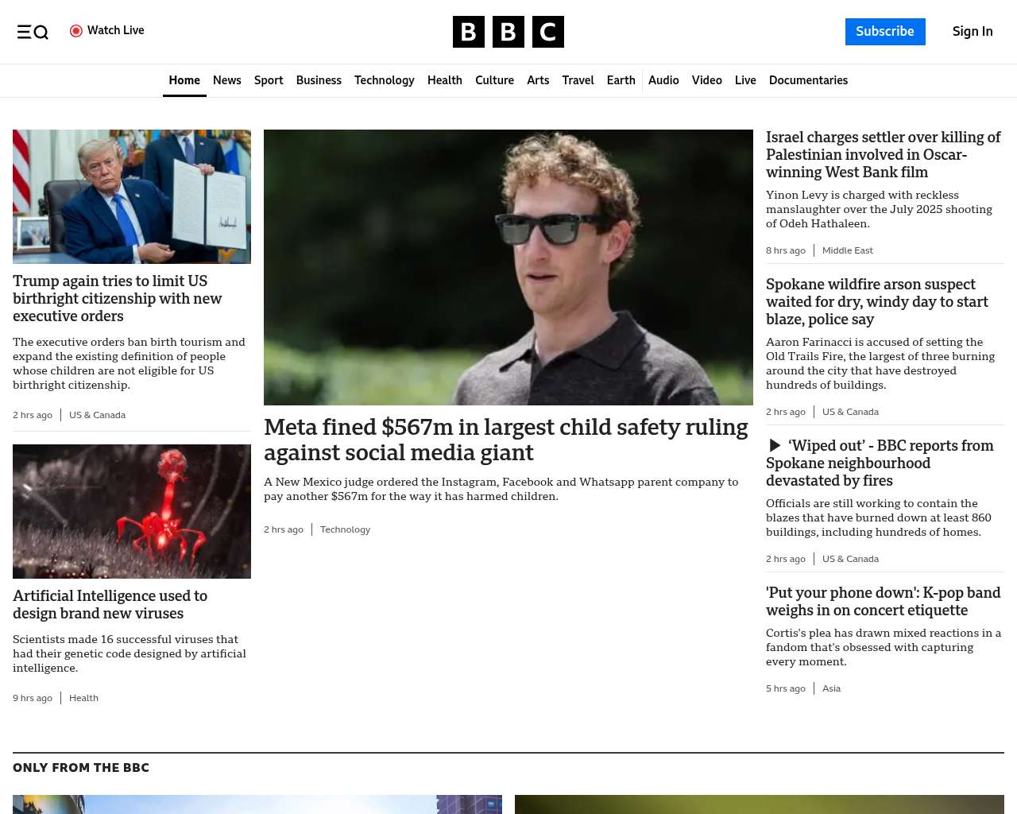Click the Technology tag under Meta story
The width and height of the screenshot is (1017, 814).
tap(345, 529)
